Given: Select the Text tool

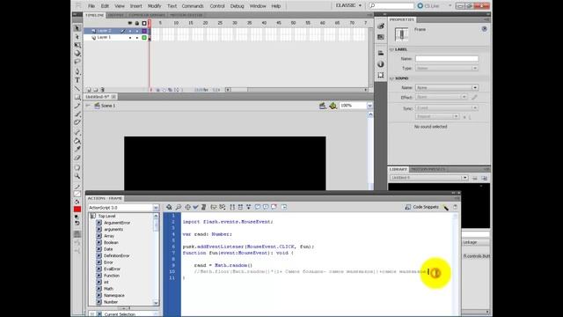Looking at the screenshot, I should point(77,80).
